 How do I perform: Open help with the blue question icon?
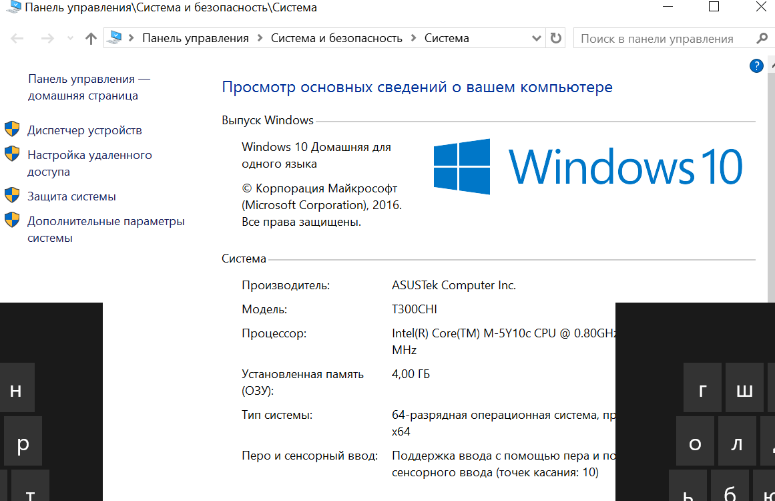pos(756,65)
